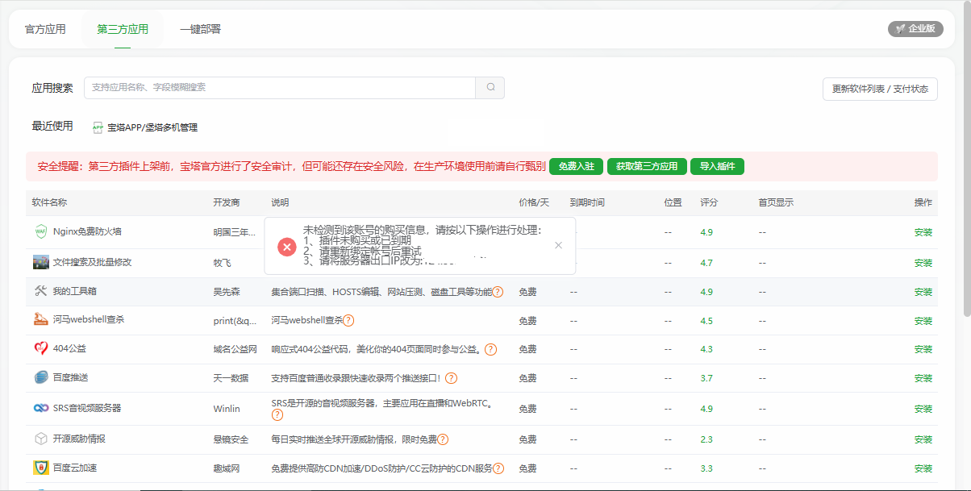Click the 百度云加速 shield icon
This screenshot has width=971, height=491.
pyautogui.click(x=41, y=467)
